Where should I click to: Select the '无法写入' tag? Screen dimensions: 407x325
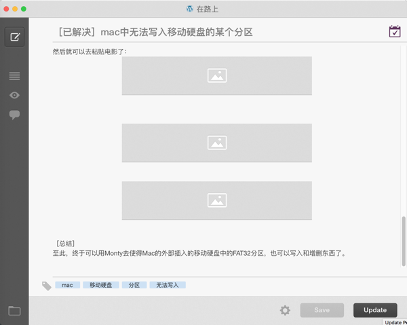click(168, 285)
